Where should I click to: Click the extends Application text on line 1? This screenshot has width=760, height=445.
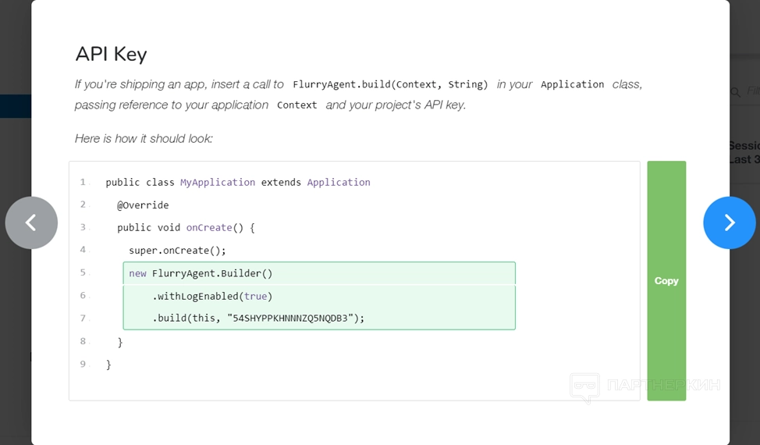point(315,182)
